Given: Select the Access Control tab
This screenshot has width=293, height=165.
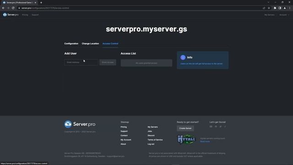Looking at the screenshot, I should (110, 44).
